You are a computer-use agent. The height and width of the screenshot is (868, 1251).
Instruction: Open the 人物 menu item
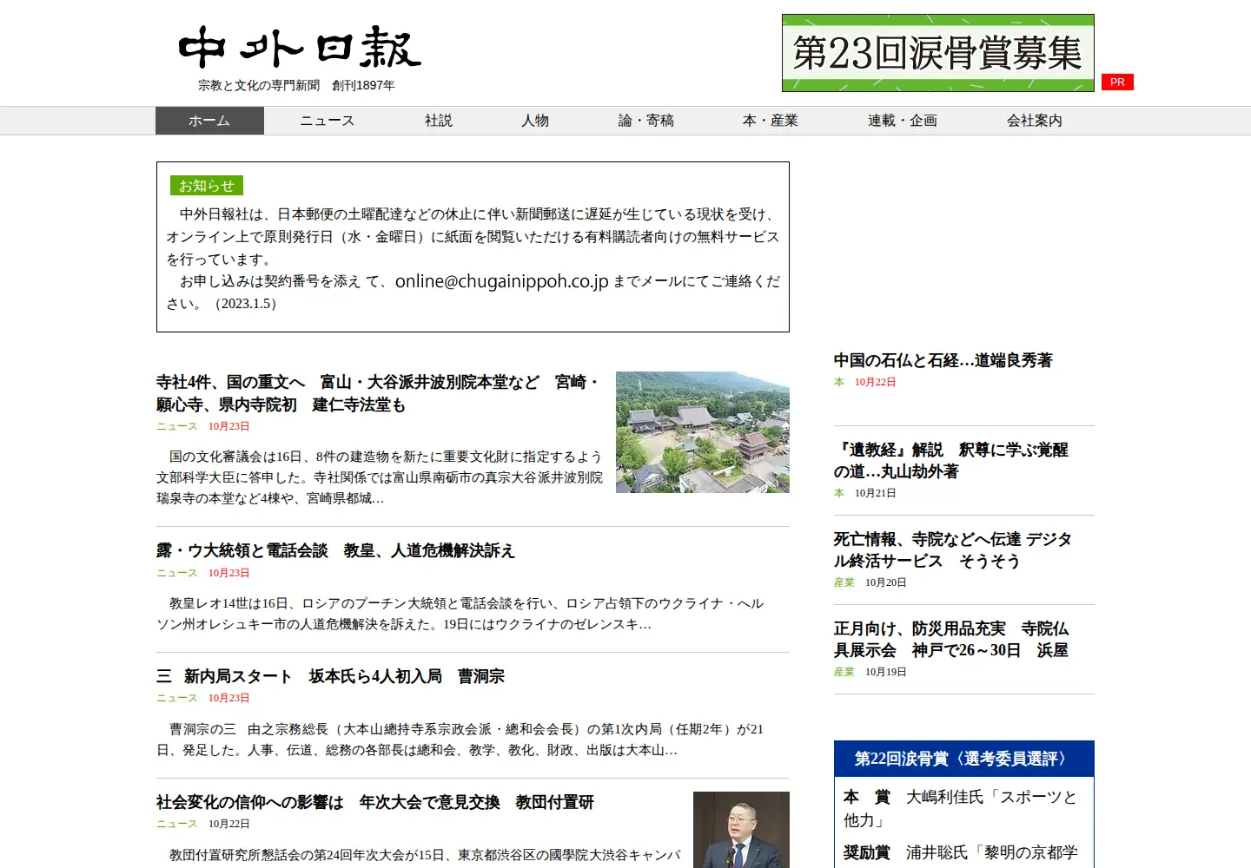[535, 121]
